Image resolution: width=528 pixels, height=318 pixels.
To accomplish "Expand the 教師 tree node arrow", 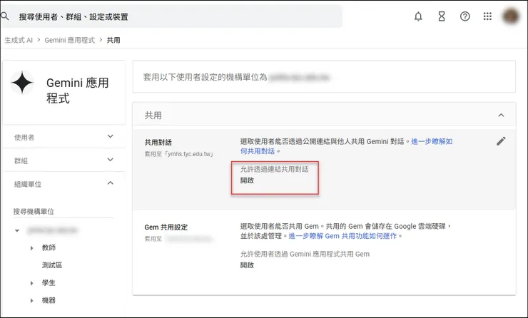I will coord(31,248).
